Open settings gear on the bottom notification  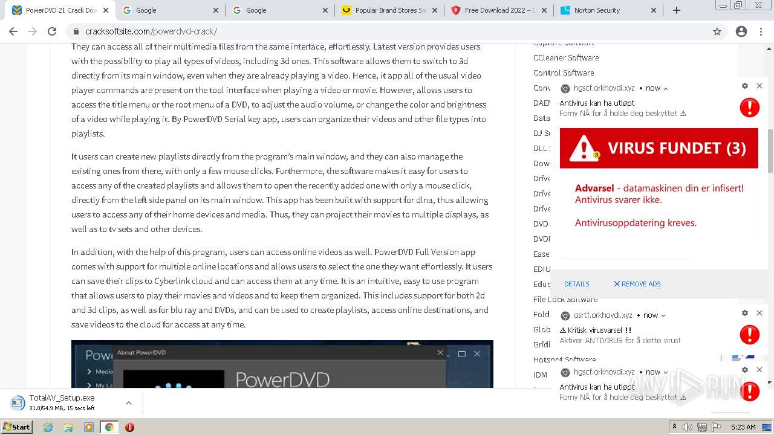point(745,370)
